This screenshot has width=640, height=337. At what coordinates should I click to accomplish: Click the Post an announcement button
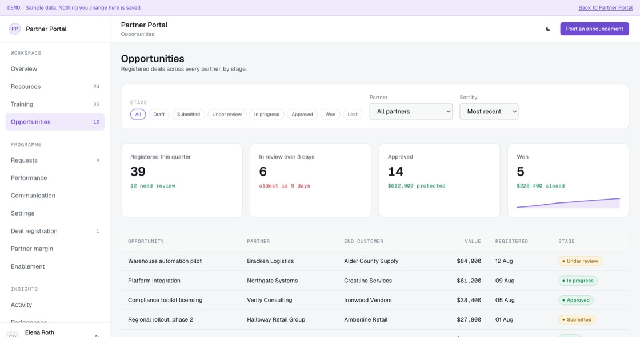point(594,29)
